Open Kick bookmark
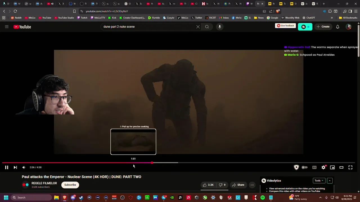This screenshot has height=202, width=360. pos(112,18)
